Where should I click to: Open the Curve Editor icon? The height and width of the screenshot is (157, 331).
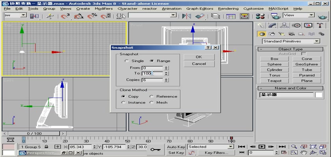(x=231, y=16)
